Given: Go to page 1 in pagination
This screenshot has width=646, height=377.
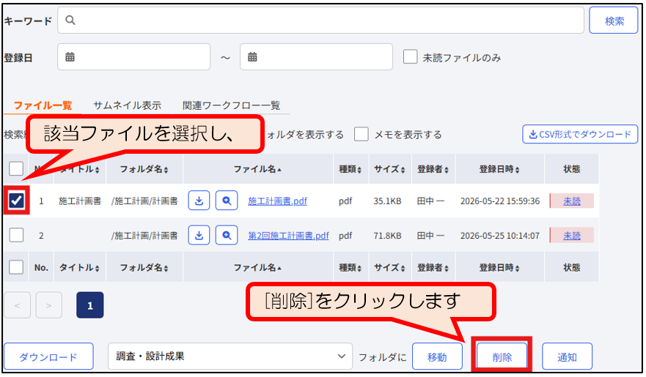Looking at the screenshot, I should [x=89, y=305].
